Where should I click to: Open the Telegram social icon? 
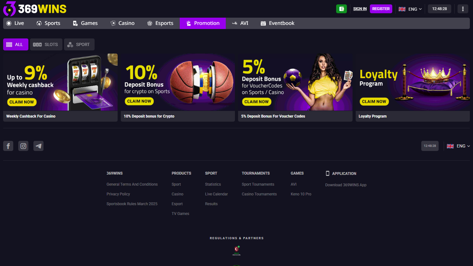(x=38, y=146)
